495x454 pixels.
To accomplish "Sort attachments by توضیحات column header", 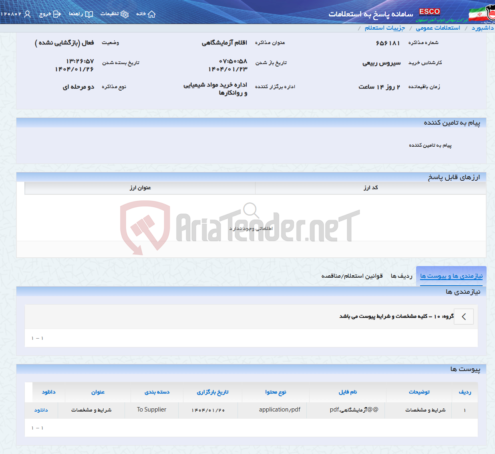I will click(419, 392).
